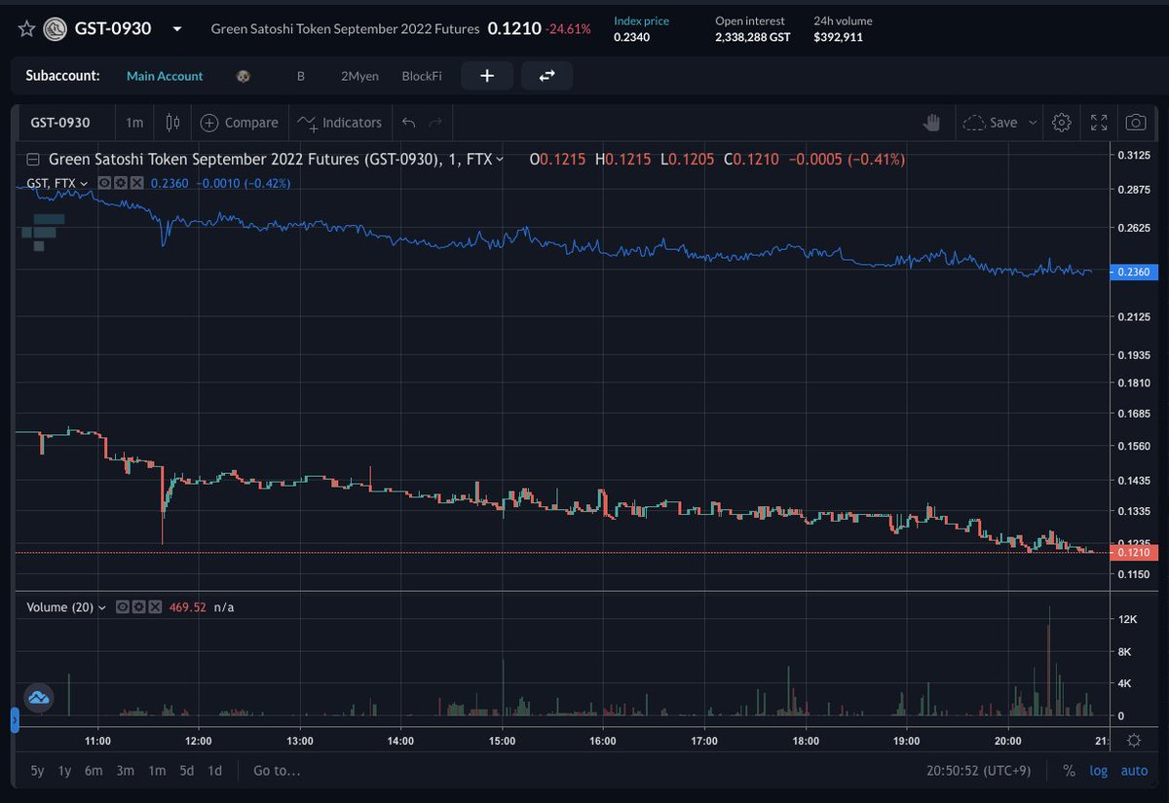Toggle log scale mode

point(1099,771)
